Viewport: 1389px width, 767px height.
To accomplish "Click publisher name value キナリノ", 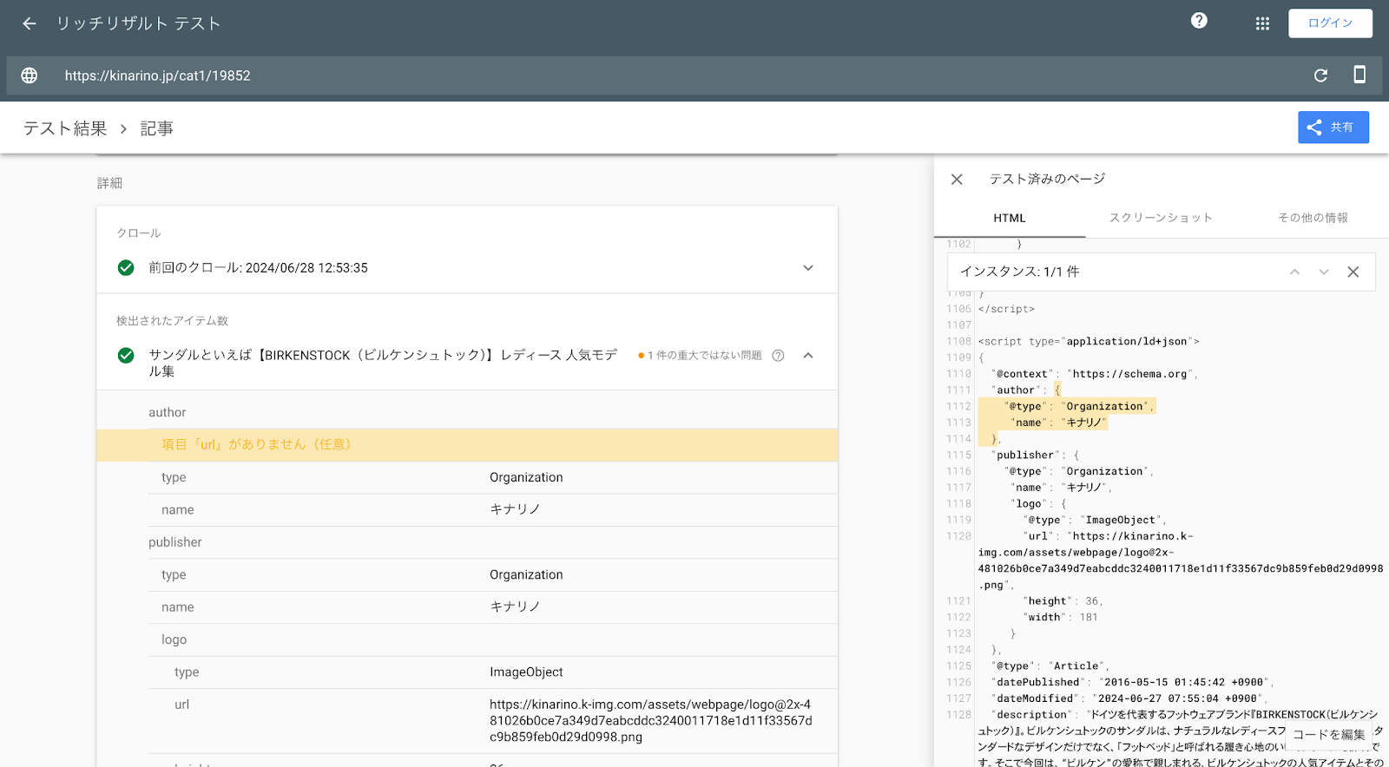I will [515, 607].
